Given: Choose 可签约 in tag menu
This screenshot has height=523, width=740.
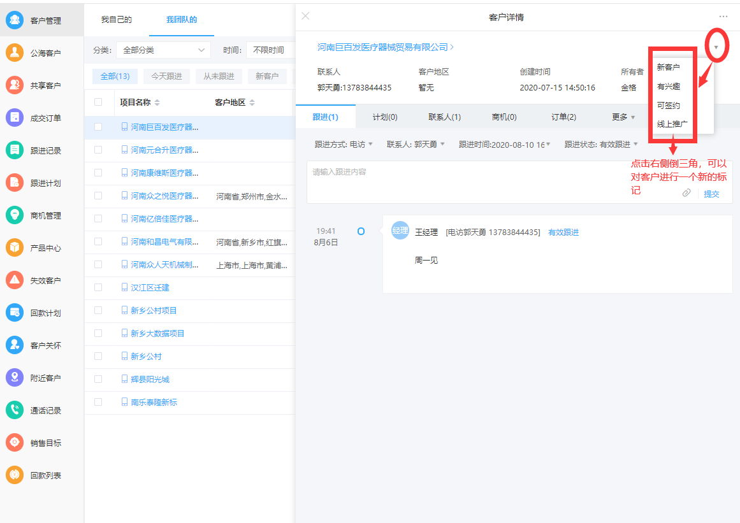Looking at the screenshot, I should [668, 105].
